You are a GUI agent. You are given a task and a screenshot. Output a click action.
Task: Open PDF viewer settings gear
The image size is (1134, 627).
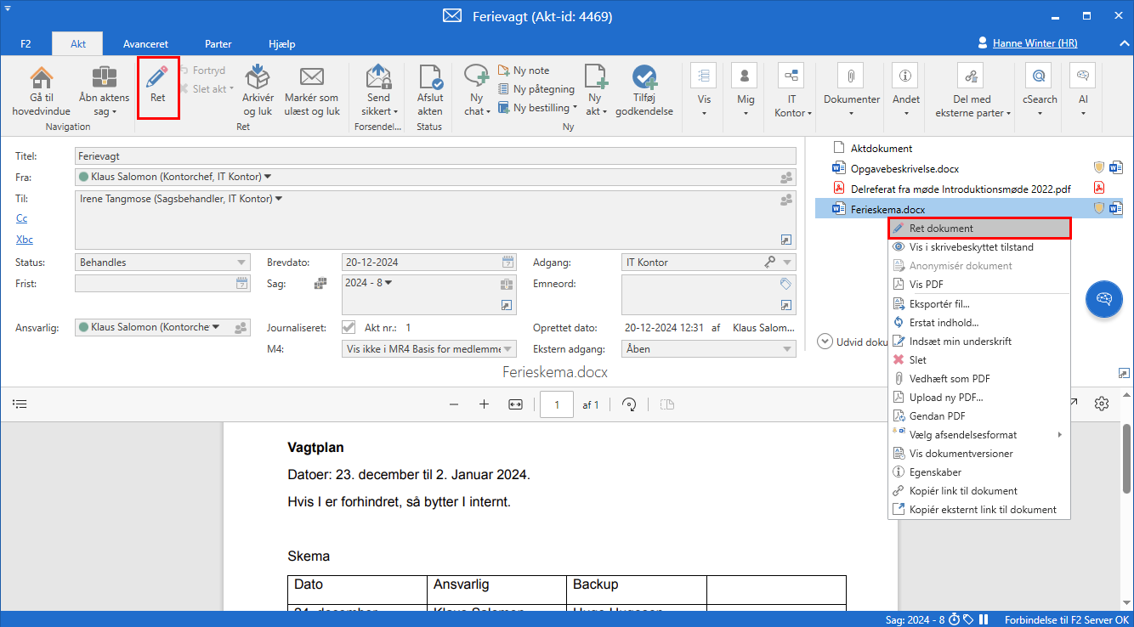click(x=1102, y=404)
